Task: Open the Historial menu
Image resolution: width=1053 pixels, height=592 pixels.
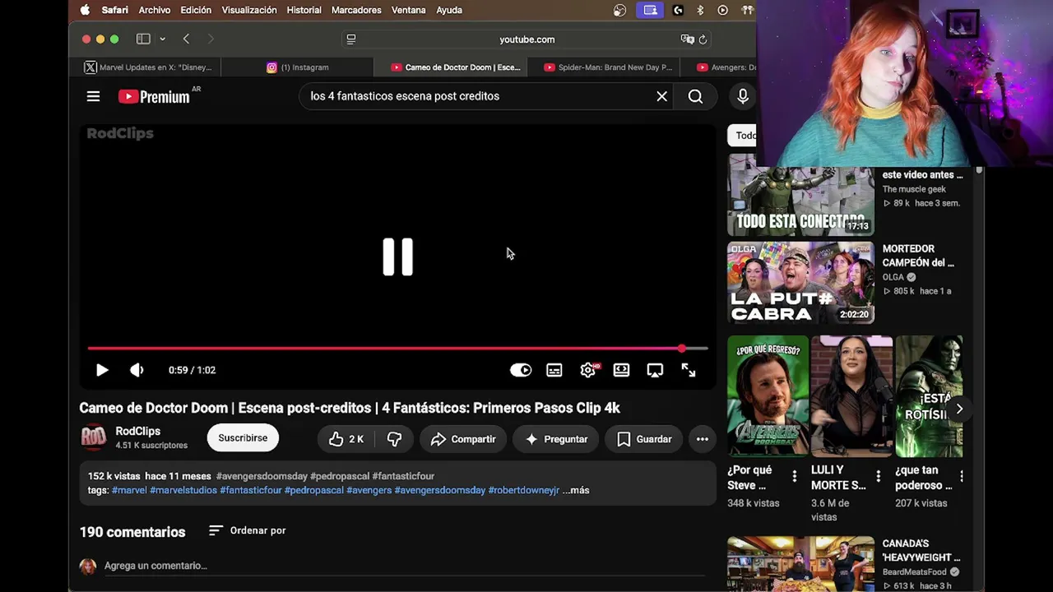Action: 304,10
